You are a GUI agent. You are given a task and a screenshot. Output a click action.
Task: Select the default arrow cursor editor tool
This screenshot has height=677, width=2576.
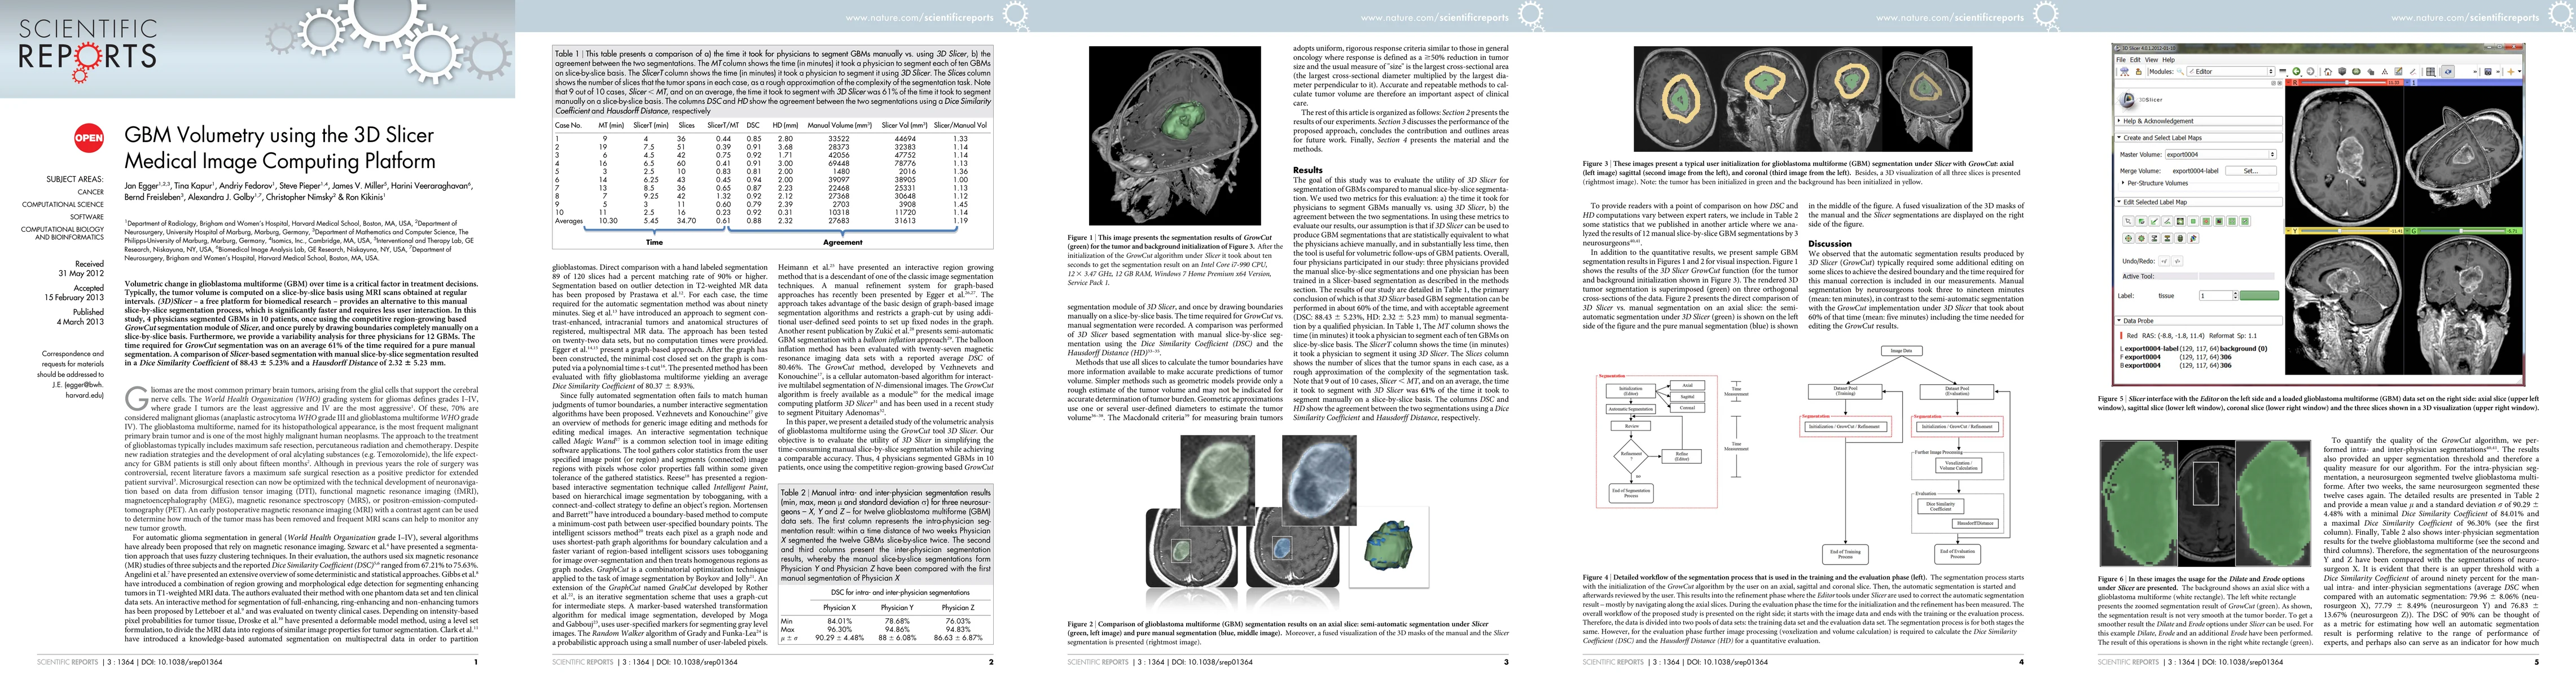(x=2128, y=221)
